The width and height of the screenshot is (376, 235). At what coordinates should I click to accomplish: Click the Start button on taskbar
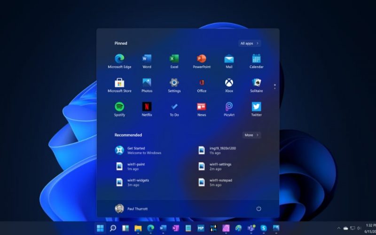click(x=100, y=228)
